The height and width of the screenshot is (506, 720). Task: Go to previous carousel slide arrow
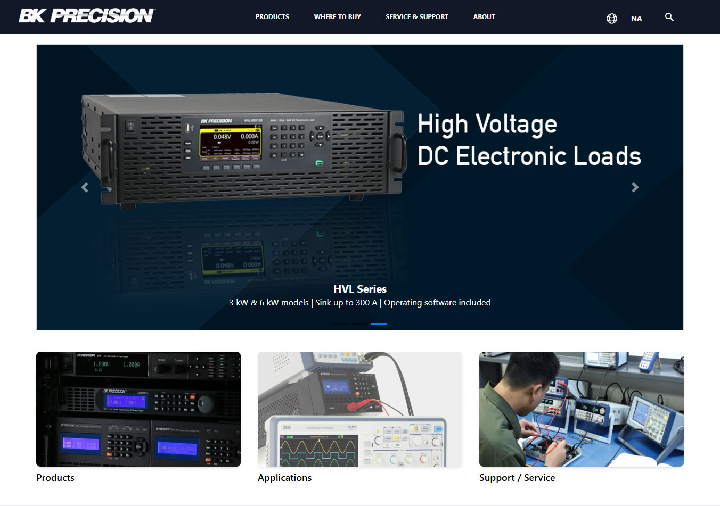click(85, 187)
